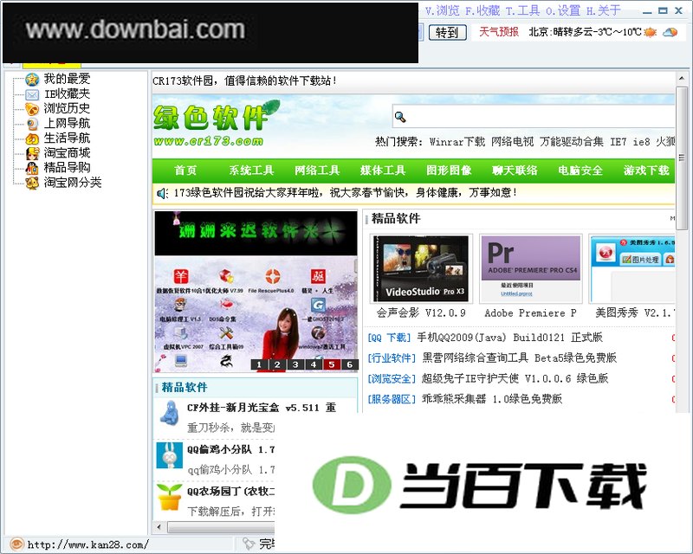Select the 网络工具 navigation tab
The width and height of the screenshot is (693, 554).
click(x=317, y=170)
